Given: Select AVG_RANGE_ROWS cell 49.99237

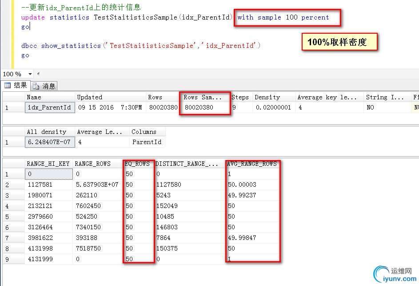Looking at the screenshot, I should (252, 195).
